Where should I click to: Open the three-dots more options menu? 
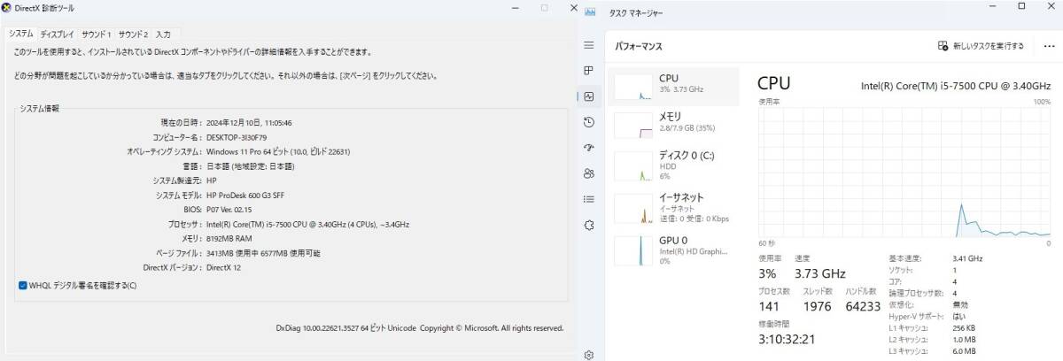click(1048, 46)
